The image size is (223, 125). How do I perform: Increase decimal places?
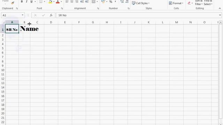[x=122, y=1]
